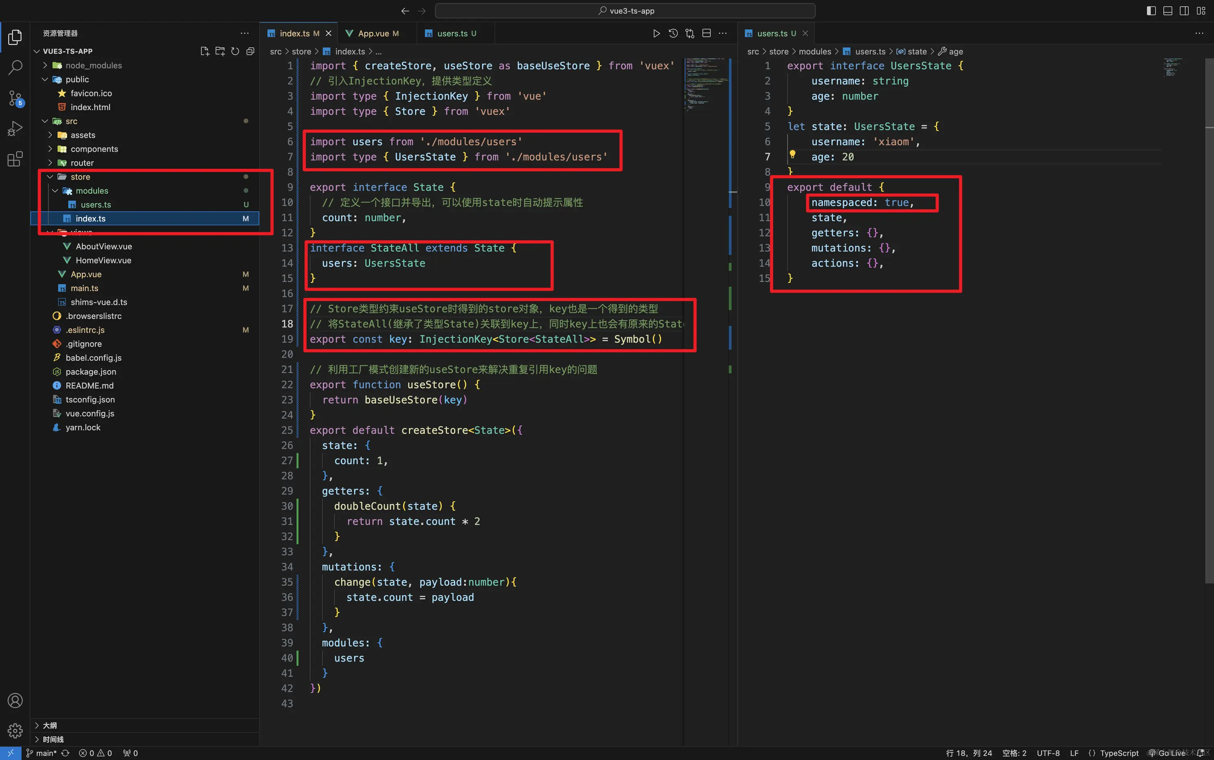Toggle primary sidebar layout button

1151,10
